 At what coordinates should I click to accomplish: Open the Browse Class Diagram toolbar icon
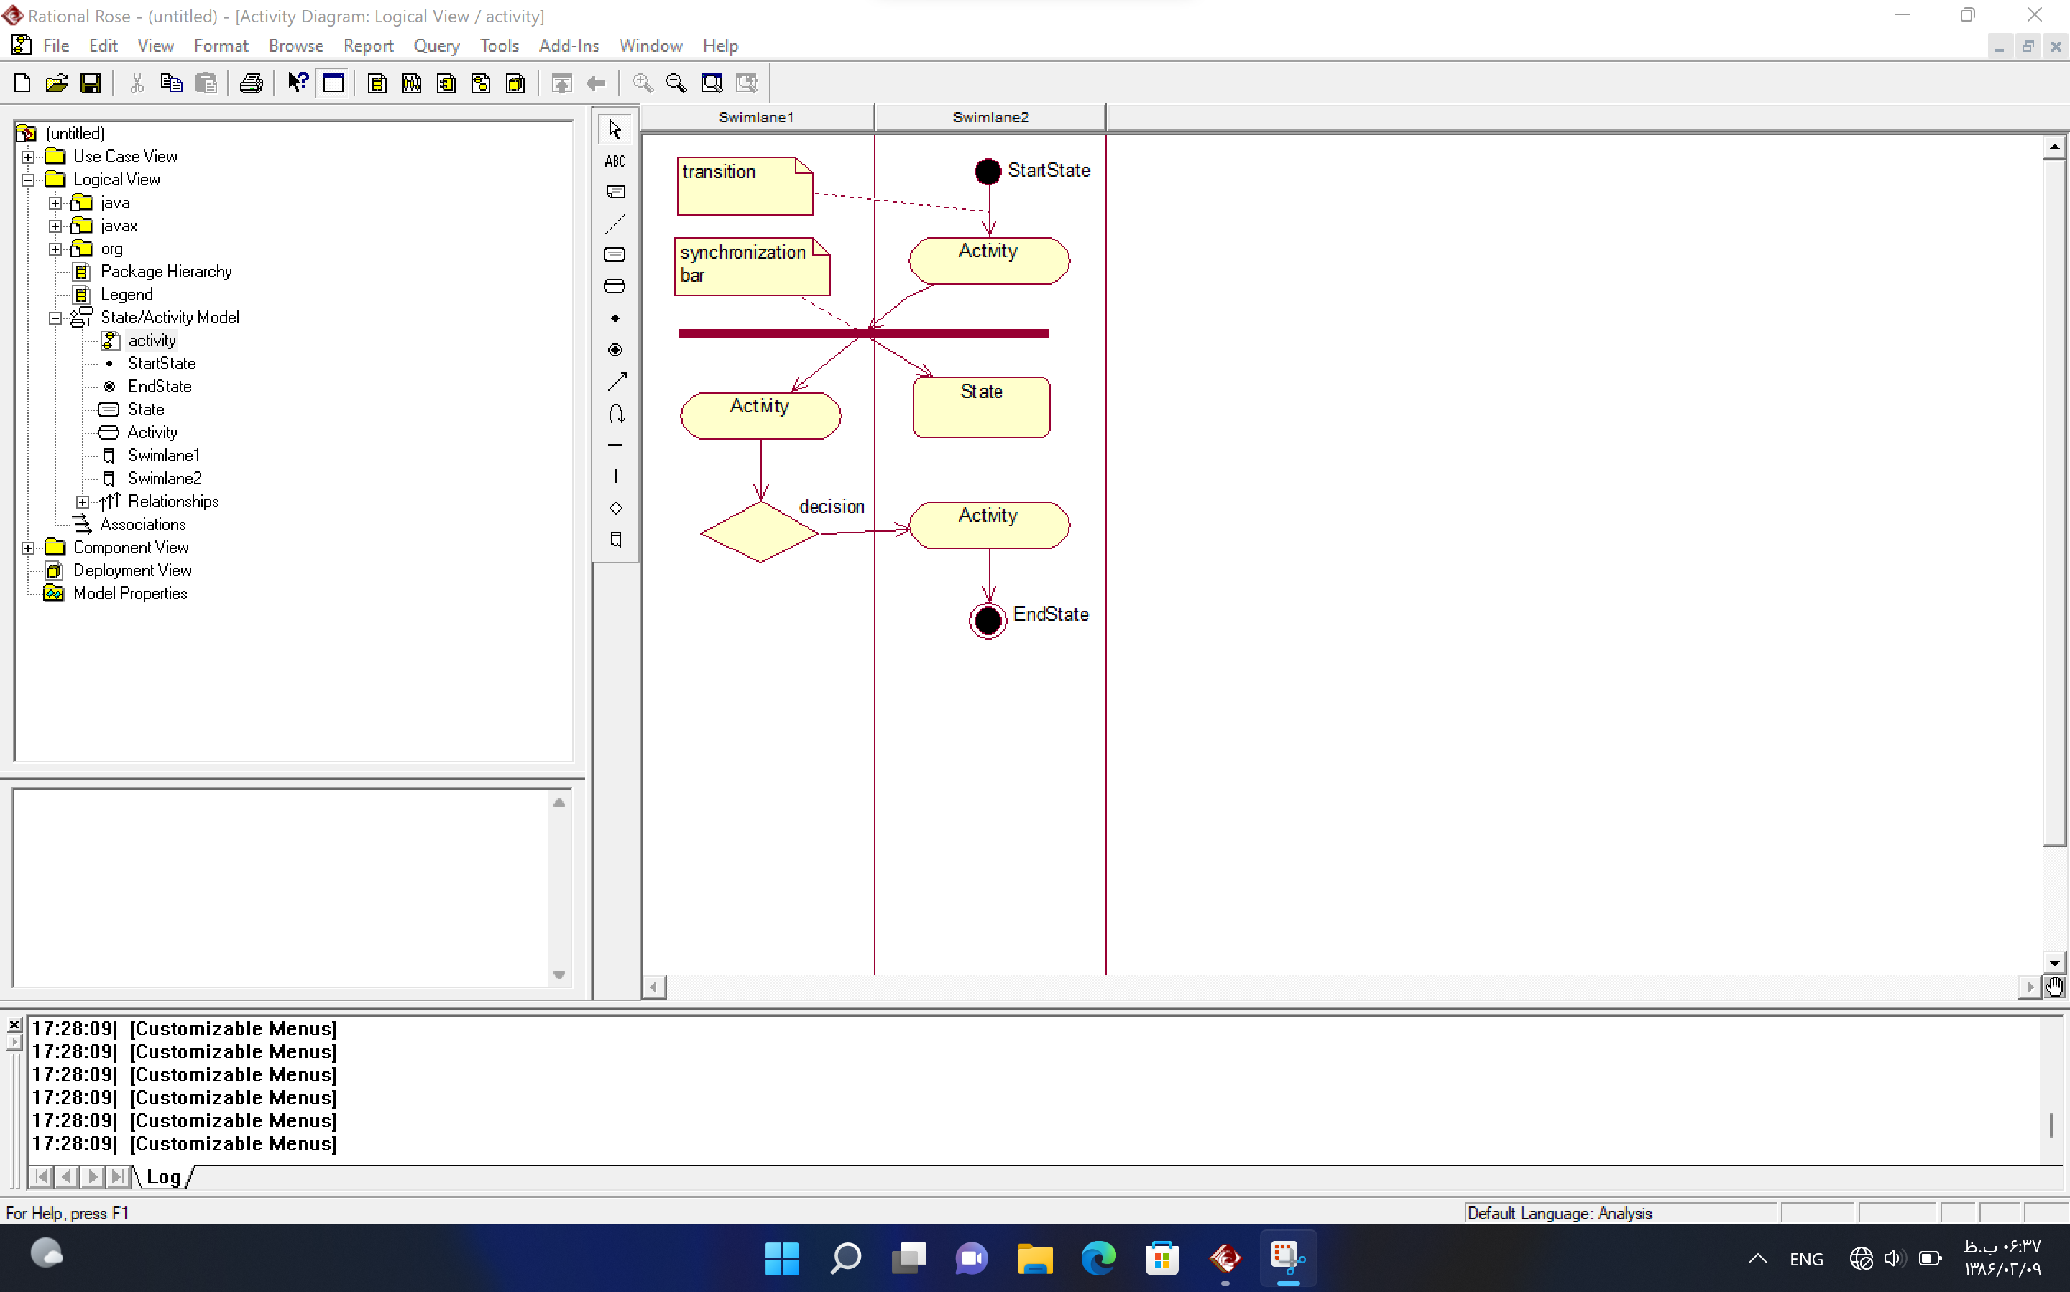tap(377, 83)
